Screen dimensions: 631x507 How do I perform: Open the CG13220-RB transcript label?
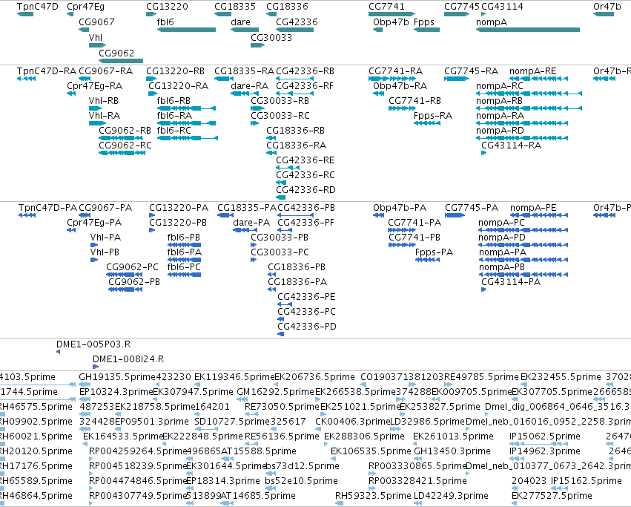tap(176, 71)
